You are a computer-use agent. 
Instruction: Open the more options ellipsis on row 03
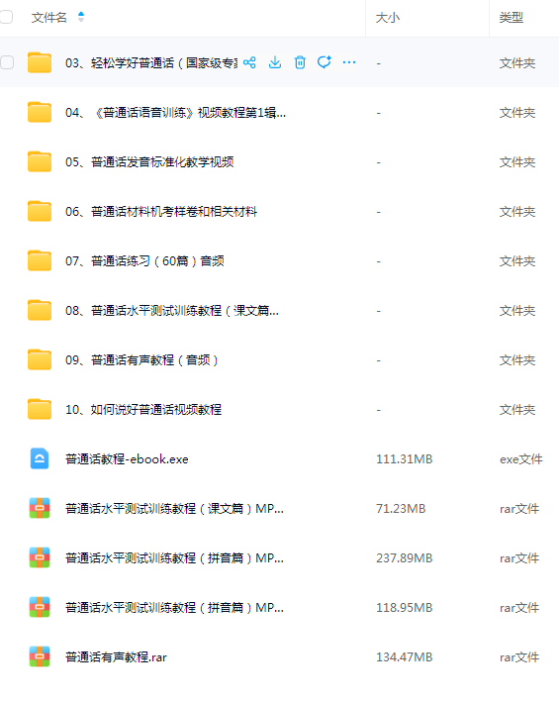349,62
